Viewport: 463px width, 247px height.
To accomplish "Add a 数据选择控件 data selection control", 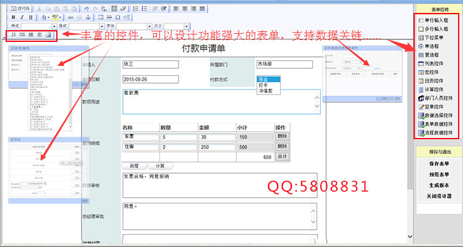I will coord(436,115).
